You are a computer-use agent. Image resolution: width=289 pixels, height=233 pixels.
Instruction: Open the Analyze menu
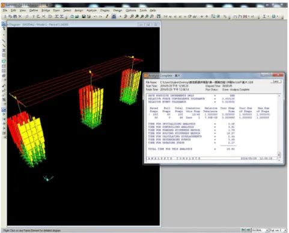pos(91,10)
